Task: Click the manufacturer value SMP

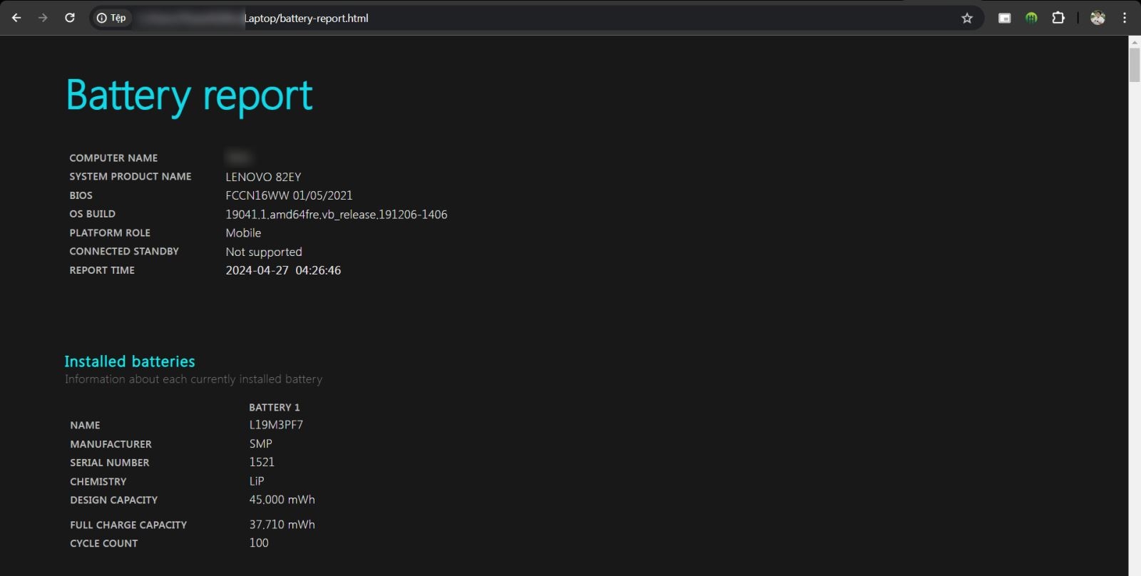Action: coord(261,443)
